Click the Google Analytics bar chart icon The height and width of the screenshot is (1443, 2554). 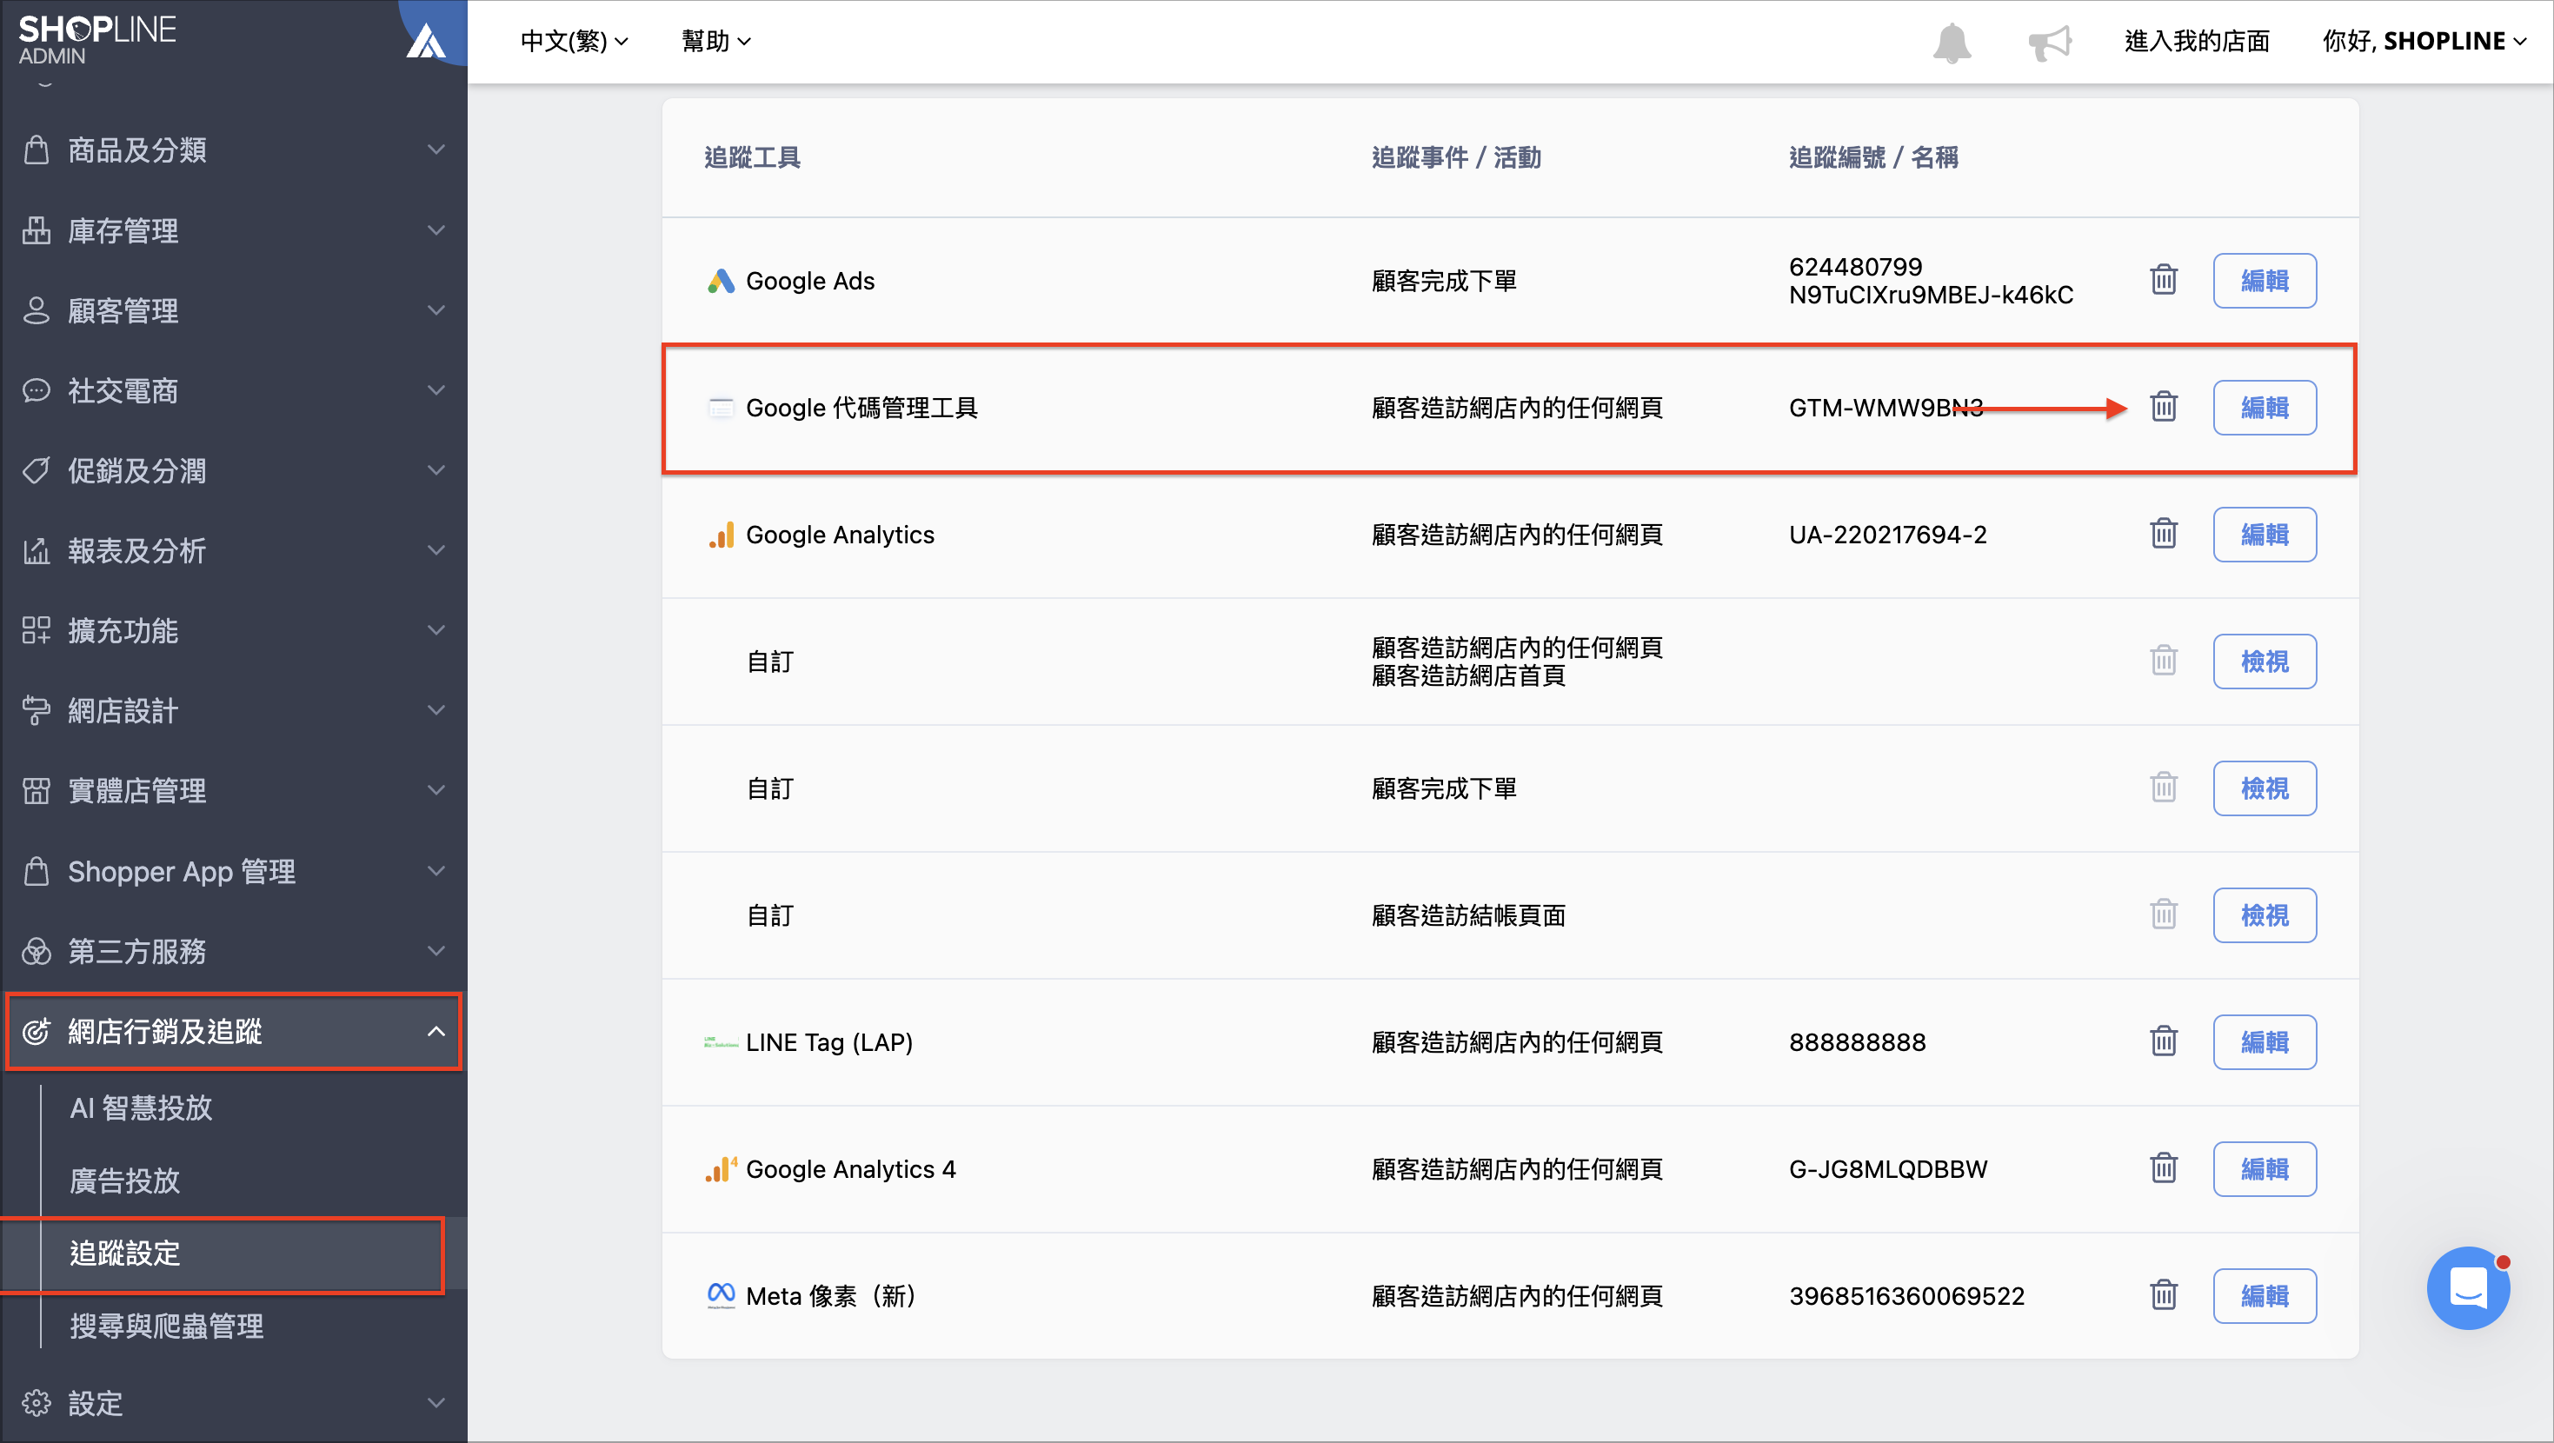click(x=721, y=535)
